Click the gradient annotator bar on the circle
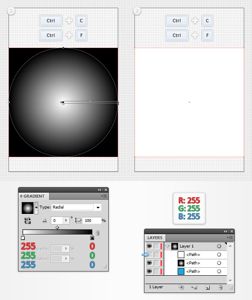Image resolution: width=252 pixels, height=300 pixels. click(x=90, y=102)
